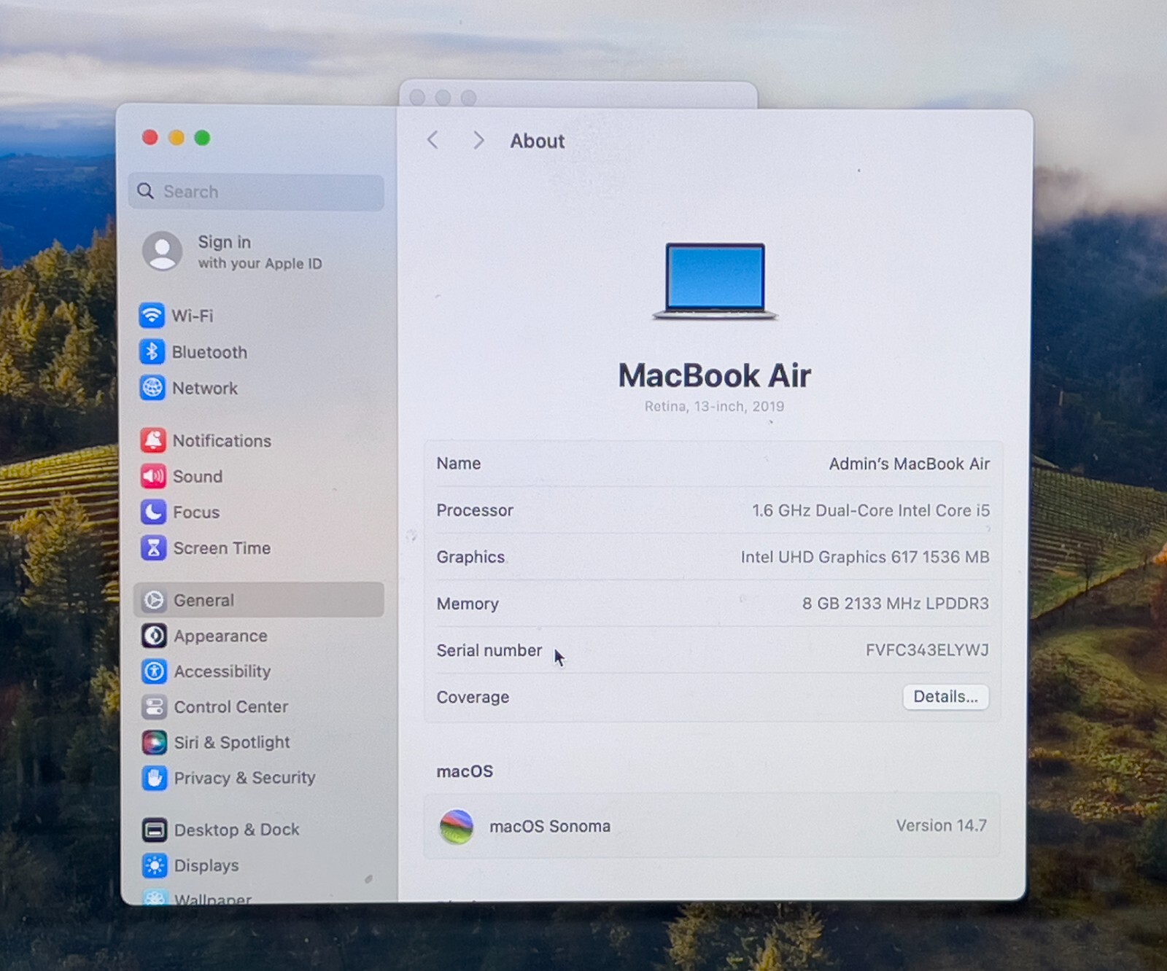The width and height of the screenshot is (1167, 971).
Task: Open Coverage Details button
Action: tap(945, 697)
